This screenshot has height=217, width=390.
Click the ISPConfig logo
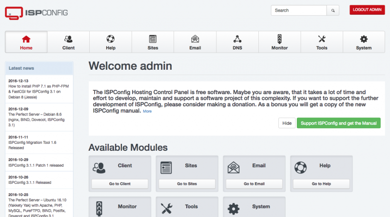[36, 13]
